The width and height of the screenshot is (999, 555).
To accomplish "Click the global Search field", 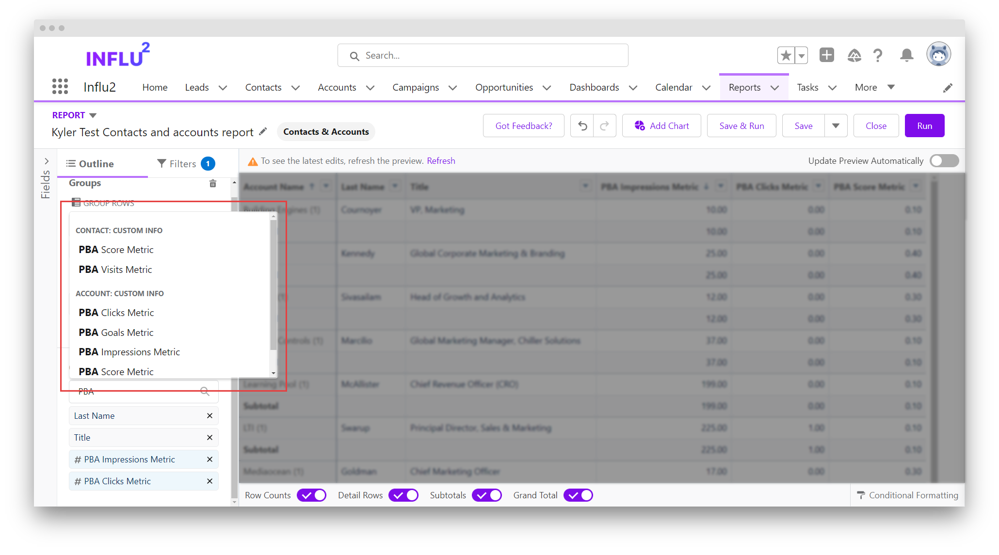I will pos(483,56).
